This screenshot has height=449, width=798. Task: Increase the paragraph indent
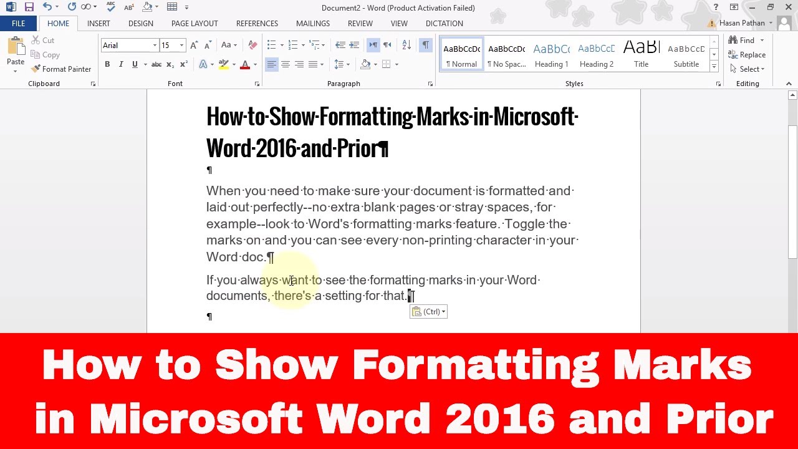[x=354, y=46]
